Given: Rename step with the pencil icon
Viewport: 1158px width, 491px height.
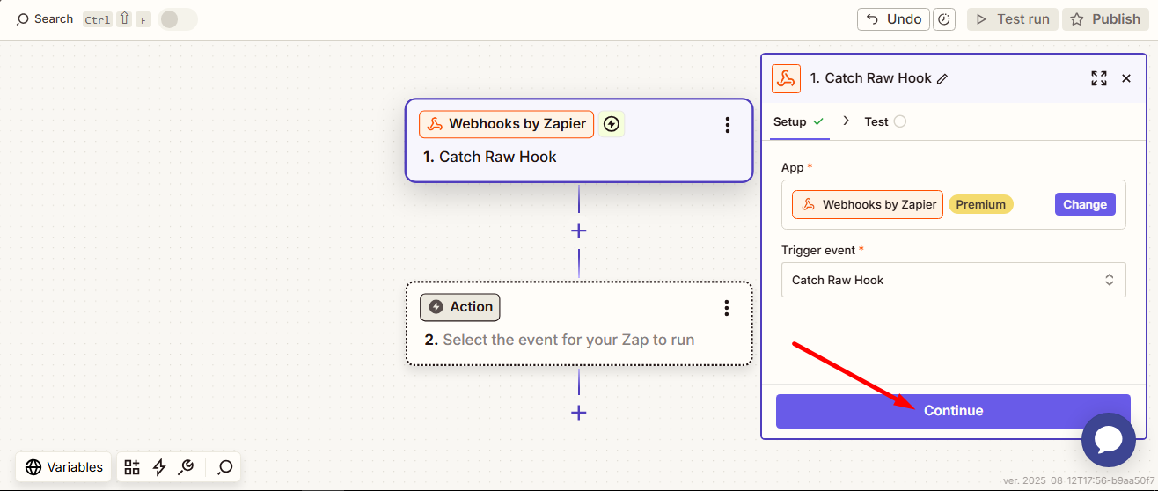Looking at the screenshot, I should (x=942, y=79).
